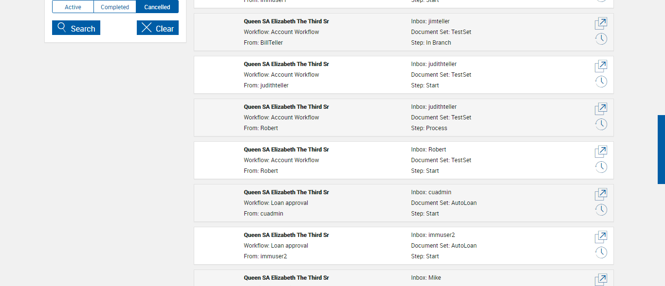Image resolution: width=665 pixels, height=286 pixels.
Task: View history for jimteller inbox item
Action: (x=601, y=39)
